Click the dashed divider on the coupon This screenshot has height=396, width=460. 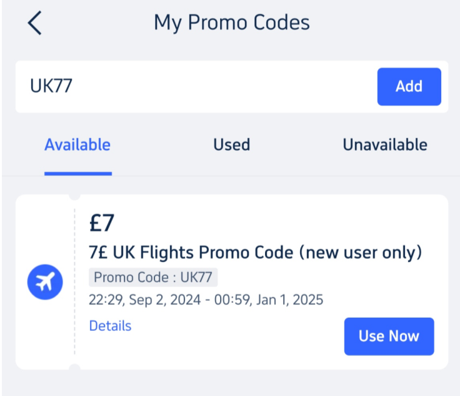[74, 282]
